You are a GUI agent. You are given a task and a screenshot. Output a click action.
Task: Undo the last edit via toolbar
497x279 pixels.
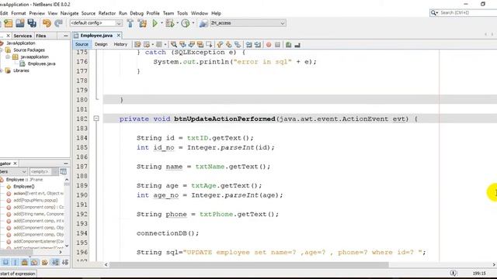[x=47, y=23]
